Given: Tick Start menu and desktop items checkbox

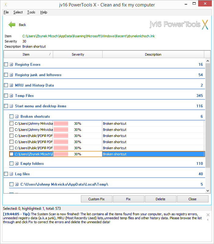Looking at the screenshot, I should 6,106.
